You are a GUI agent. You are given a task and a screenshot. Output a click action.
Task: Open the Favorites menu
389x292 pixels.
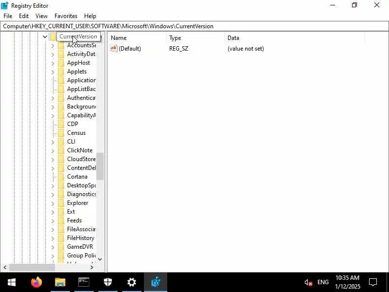66,16
